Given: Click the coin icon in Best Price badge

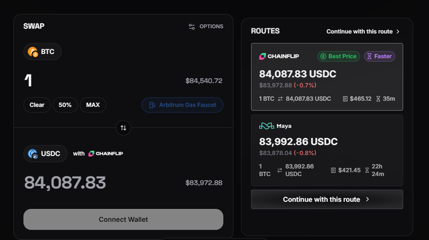Looking at the screenshot, I should pos(323,56).
